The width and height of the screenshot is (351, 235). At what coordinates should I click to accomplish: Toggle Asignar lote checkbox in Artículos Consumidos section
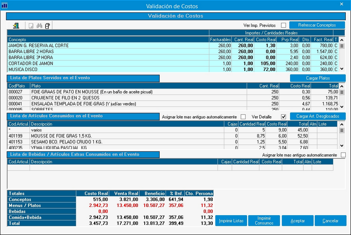pyautogui.click(x=243, y=117)
